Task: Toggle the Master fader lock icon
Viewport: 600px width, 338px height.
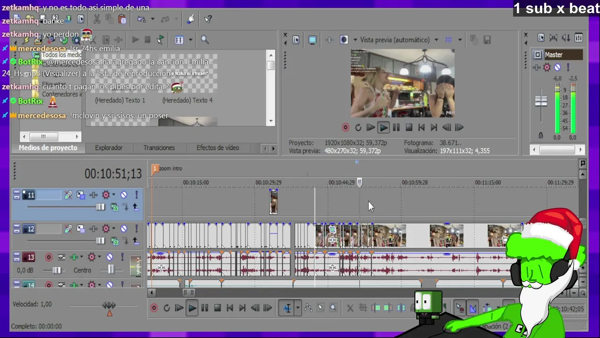Action: pyautogui.click(x=541, y=135)
